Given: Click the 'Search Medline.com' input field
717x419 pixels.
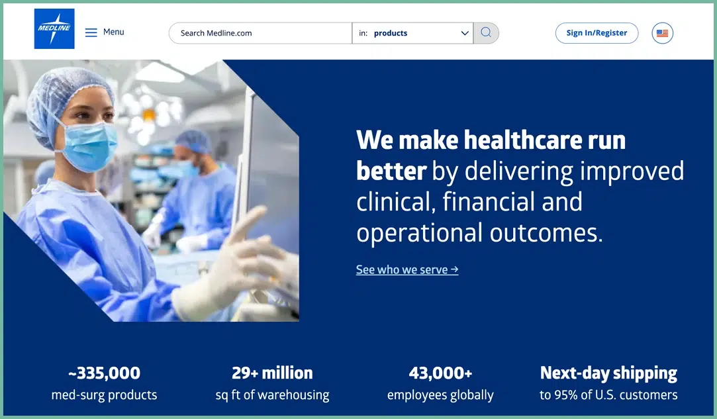Looking at the screenshot, I should tap(258, 32).
